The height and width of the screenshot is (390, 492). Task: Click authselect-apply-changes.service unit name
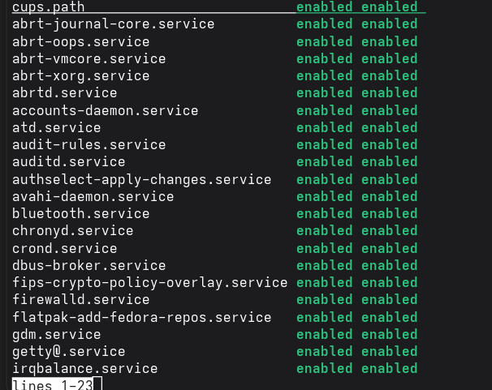[141, 179]
